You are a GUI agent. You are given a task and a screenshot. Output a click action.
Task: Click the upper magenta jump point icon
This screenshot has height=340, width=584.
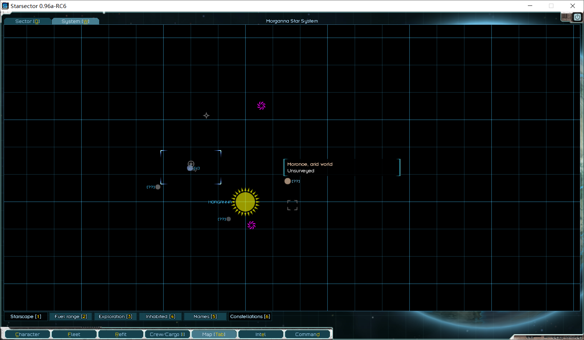(261, 106)
